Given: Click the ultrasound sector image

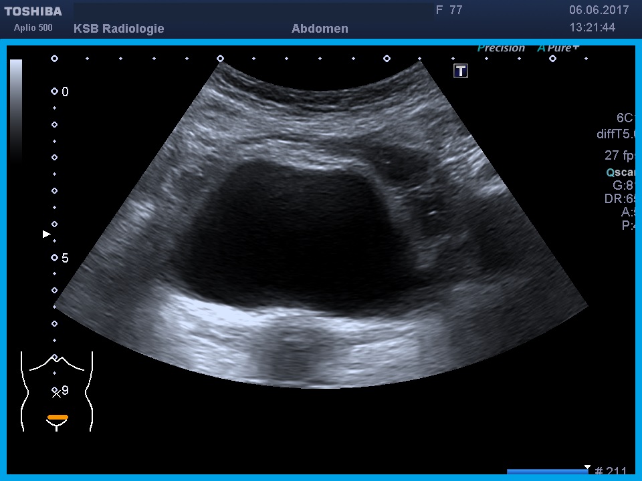Looking at the screenshot, I should pyautogui.click(x=321, y=224).
